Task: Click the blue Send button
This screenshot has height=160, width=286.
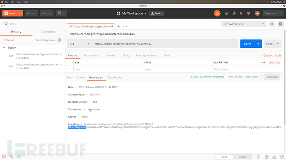Action: click(x=248, y=44)
